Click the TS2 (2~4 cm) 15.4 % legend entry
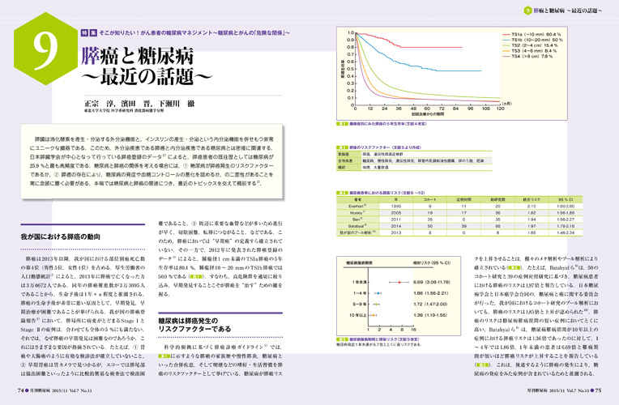The image size is (619, 405). pos(530,46)
